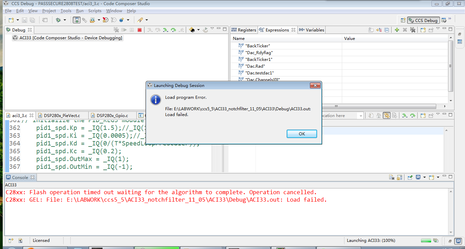Toggle the Show logical structure icon in Expressions

point(379,30)
